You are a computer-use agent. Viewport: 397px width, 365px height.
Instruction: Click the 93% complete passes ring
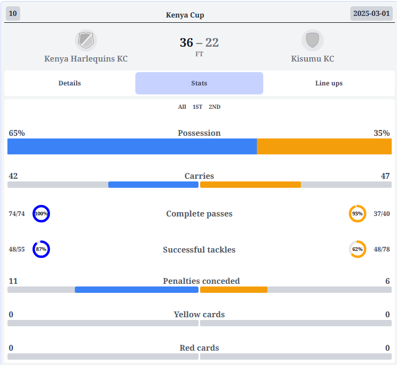point(358,214)
